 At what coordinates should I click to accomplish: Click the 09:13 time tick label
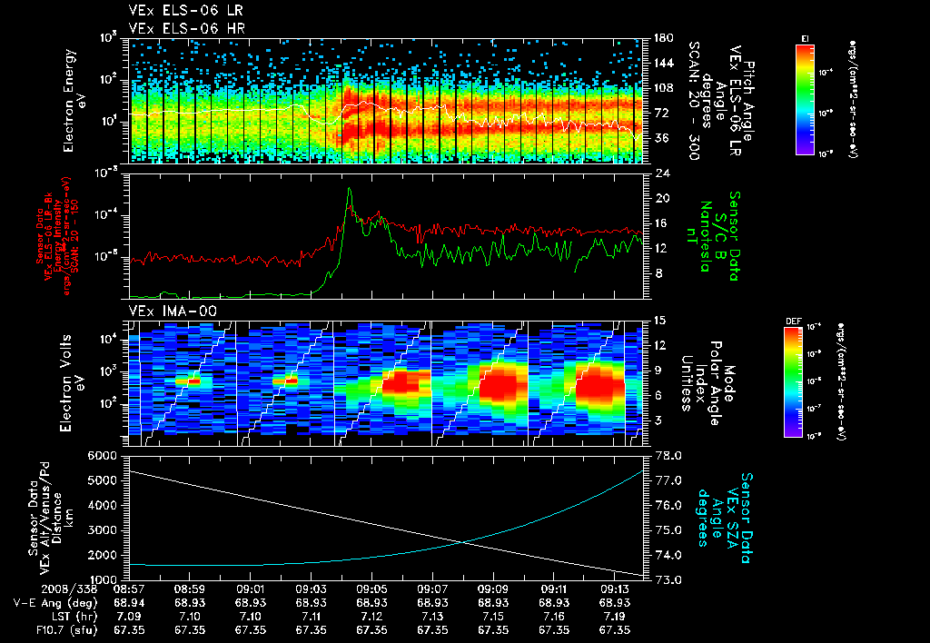pyautogui.click(x=614, y=590)
